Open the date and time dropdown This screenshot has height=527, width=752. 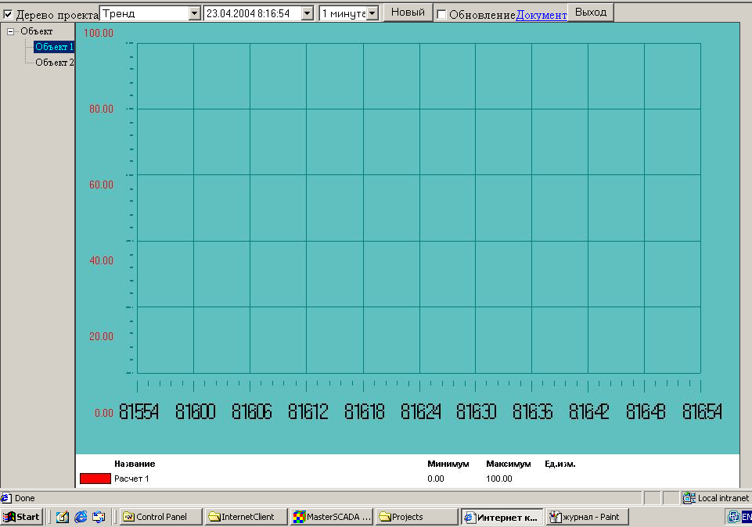point(308,13)
